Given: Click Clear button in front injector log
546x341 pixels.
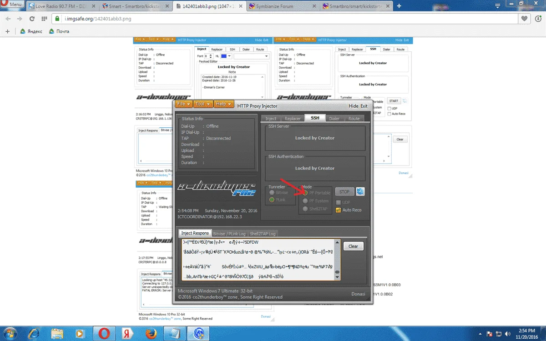Looking at the screenshot, I should click(x=353, y=246).
